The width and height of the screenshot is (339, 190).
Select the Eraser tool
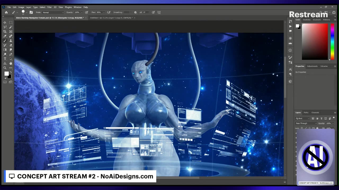(x=11, y=45)
